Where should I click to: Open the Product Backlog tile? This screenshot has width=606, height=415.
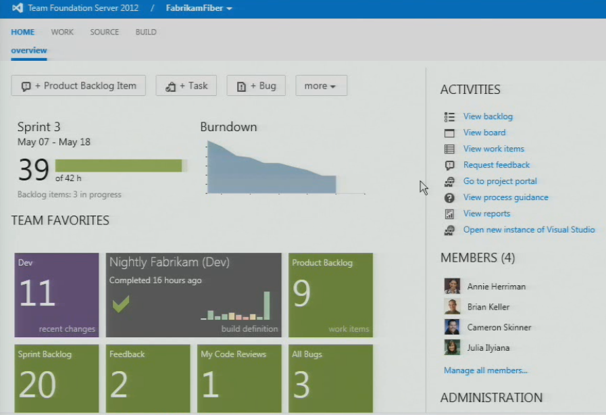[330, 295]
